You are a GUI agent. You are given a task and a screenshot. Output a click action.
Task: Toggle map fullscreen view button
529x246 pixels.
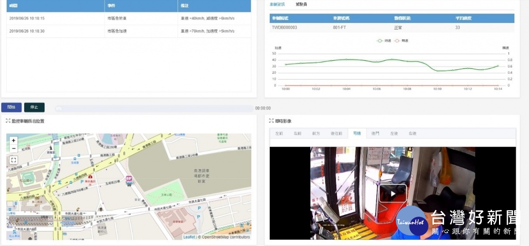[14, 160]
